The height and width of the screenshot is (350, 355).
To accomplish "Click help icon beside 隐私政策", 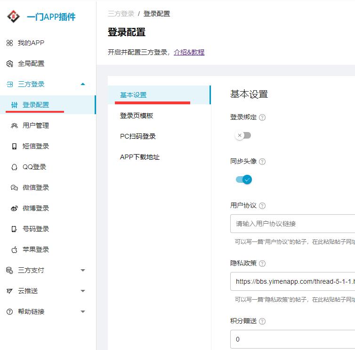I will pos(262,264).
